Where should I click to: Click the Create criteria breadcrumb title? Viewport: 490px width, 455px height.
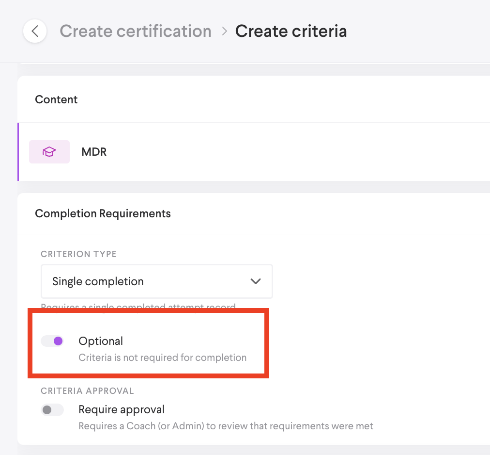(291, 31)
